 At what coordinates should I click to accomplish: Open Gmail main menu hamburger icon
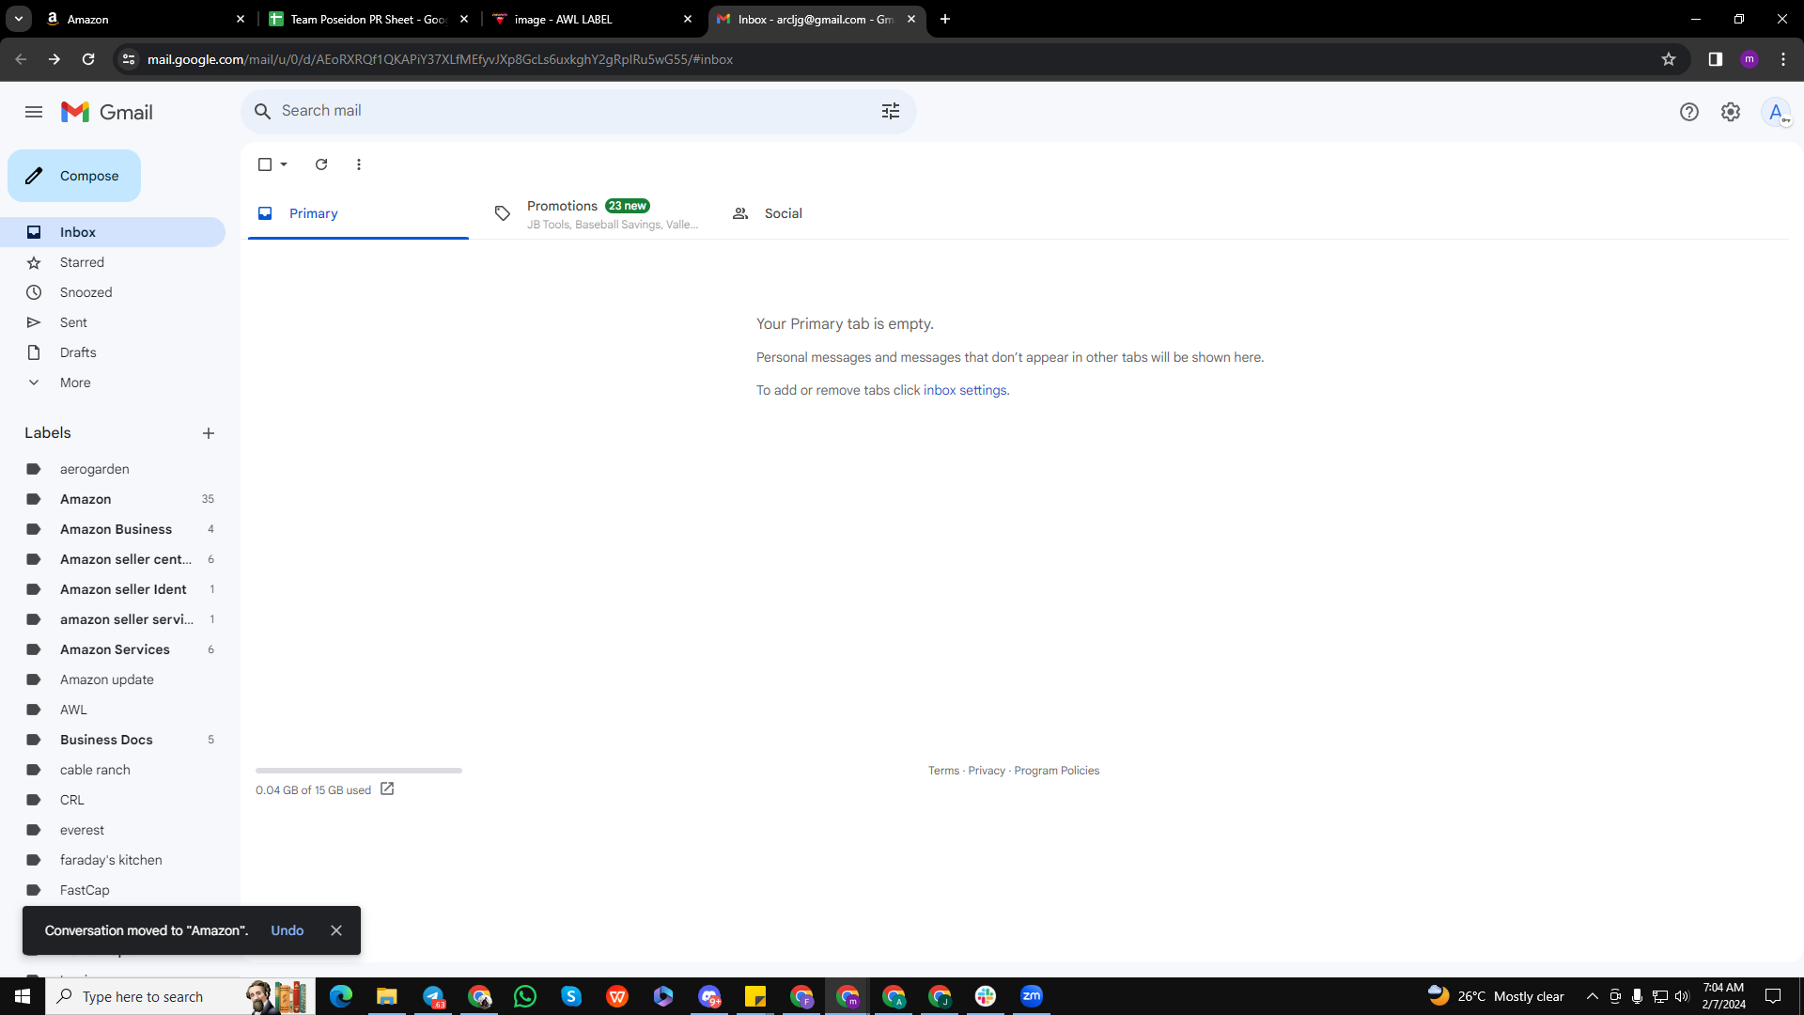(x=34, y=112)
